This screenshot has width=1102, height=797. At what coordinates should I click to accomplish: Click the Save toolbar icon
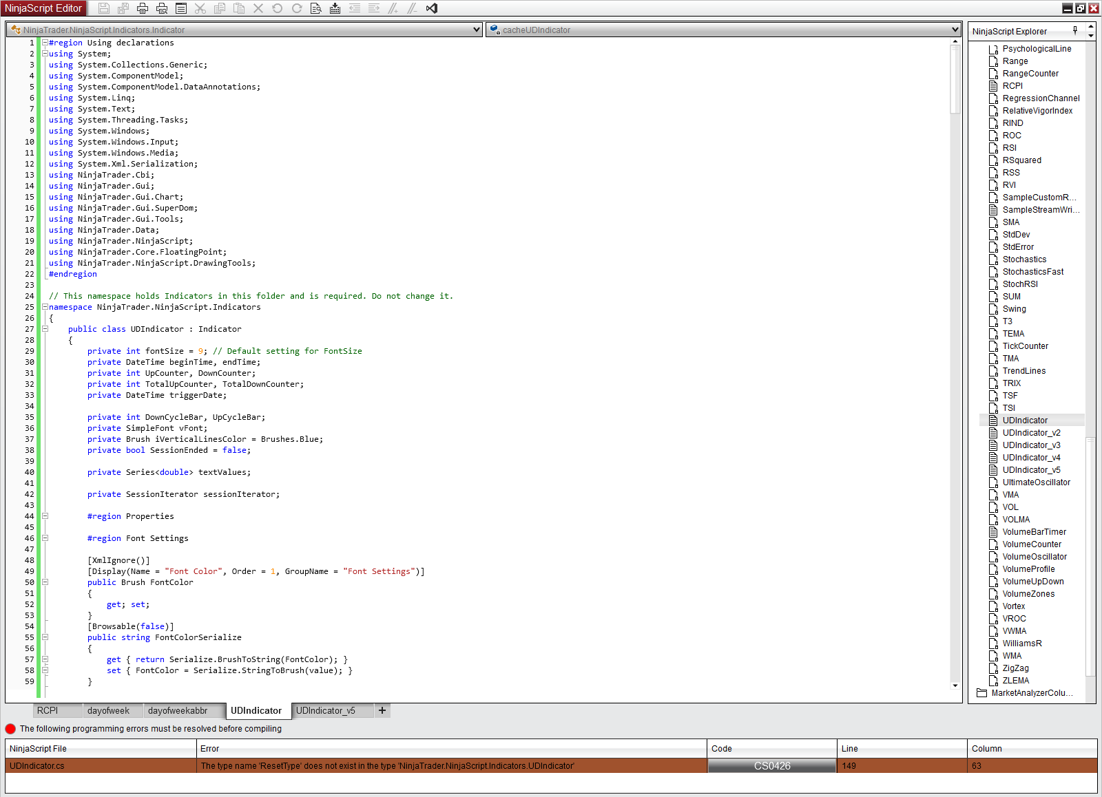pyautogui.click(x=104, y=8)
